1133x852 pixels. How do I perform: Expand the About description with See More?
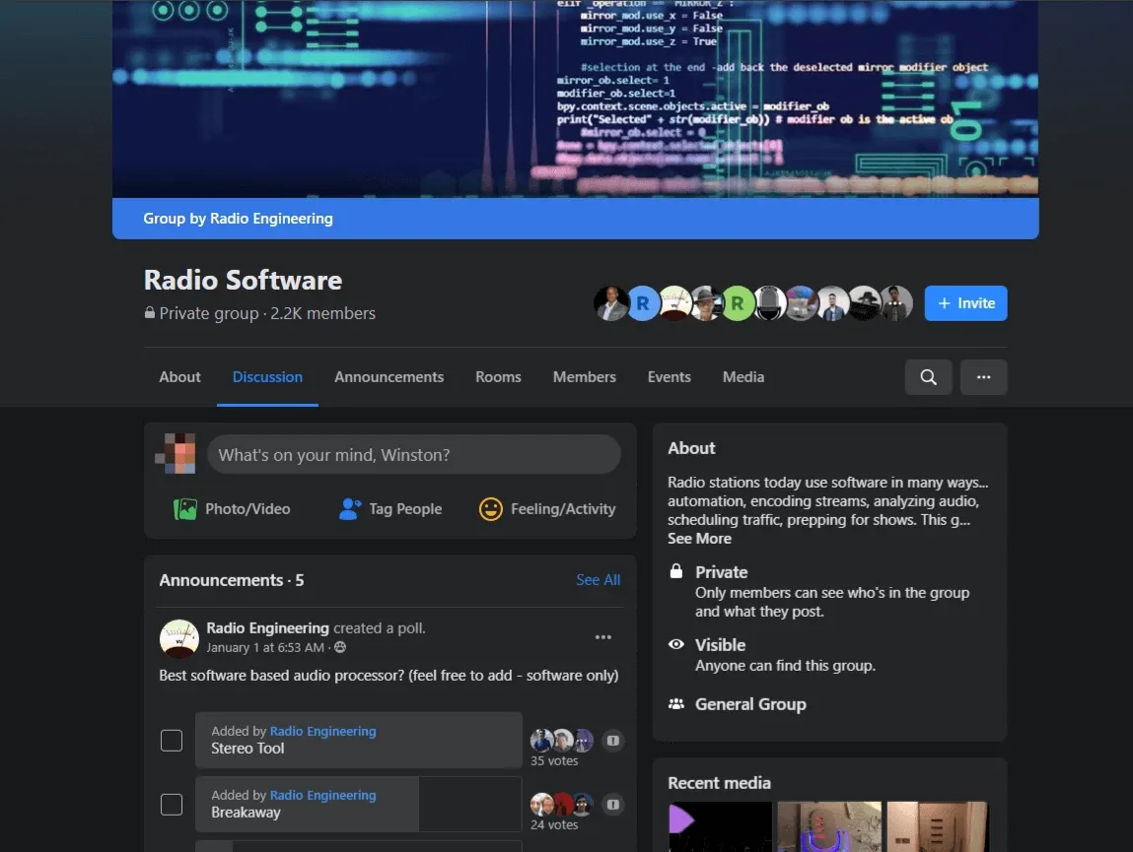699,538
